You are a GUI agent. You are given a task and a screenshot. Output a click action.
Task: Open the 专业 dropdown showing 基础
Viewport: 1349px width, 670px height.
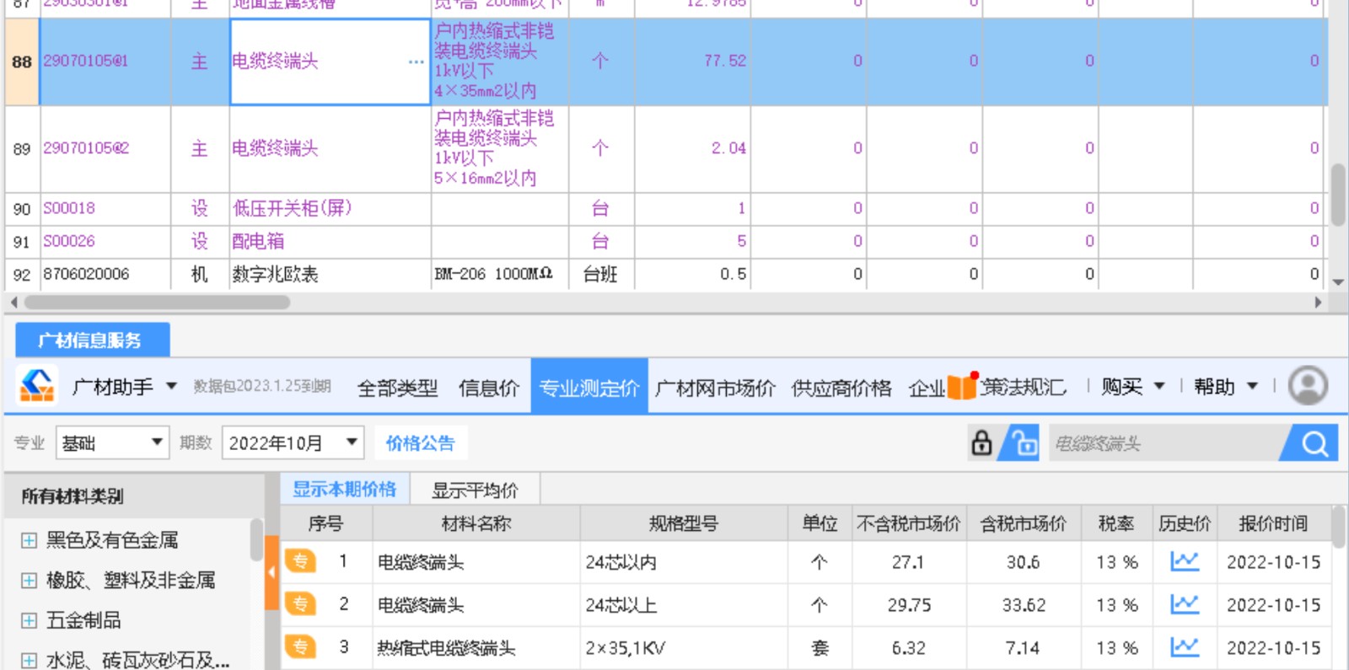coord(113,442)
